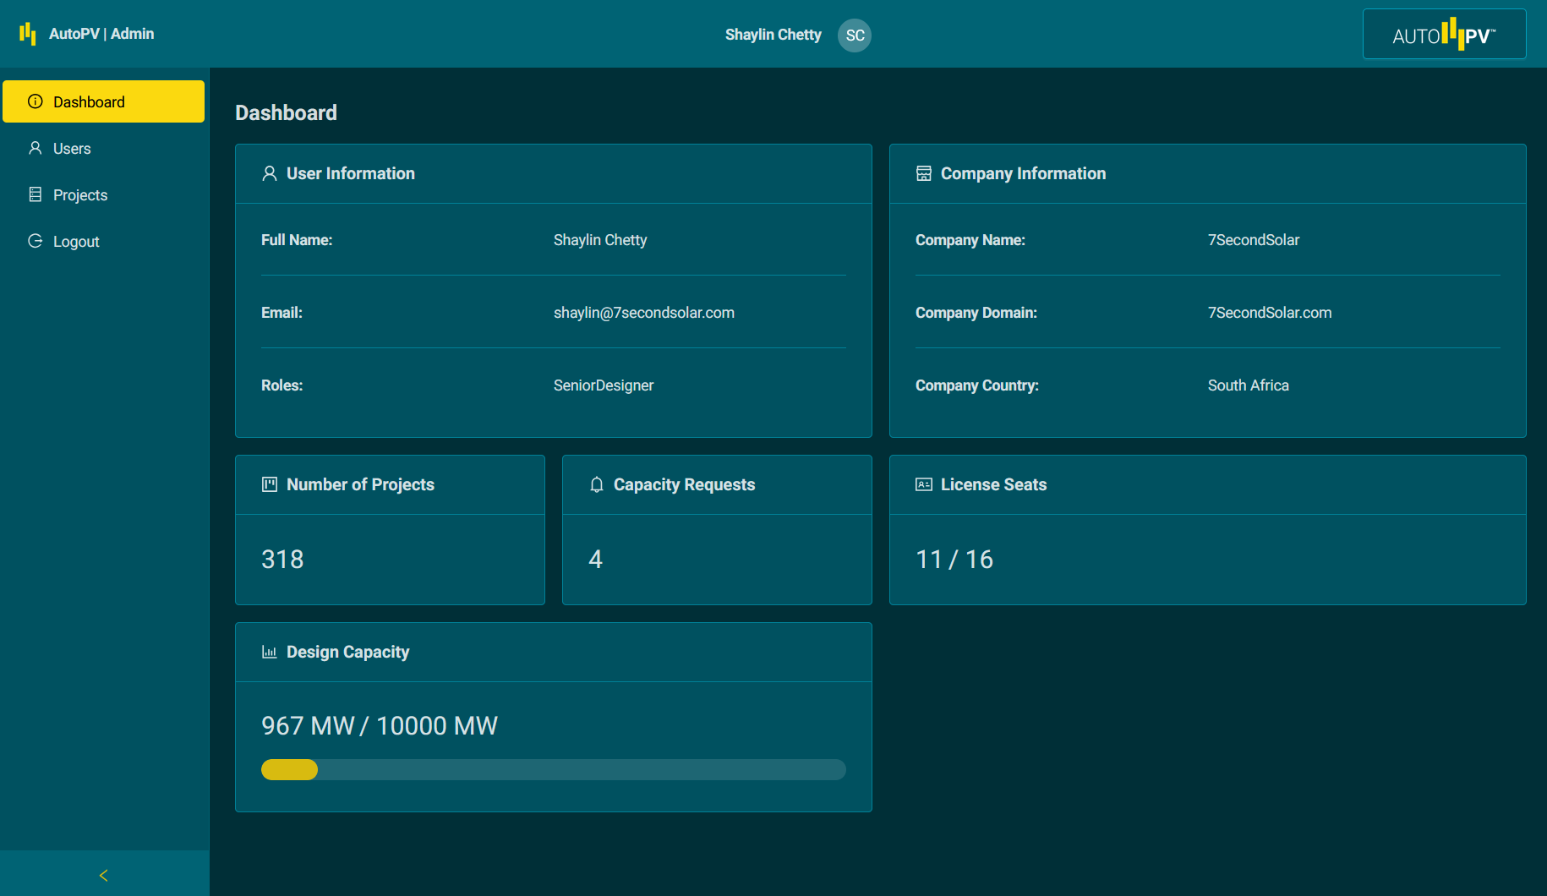This screenshot has width=1547, height=896.
Task: Click the User Information person icon
Action: pyautogui.click(x=270, y=173)
